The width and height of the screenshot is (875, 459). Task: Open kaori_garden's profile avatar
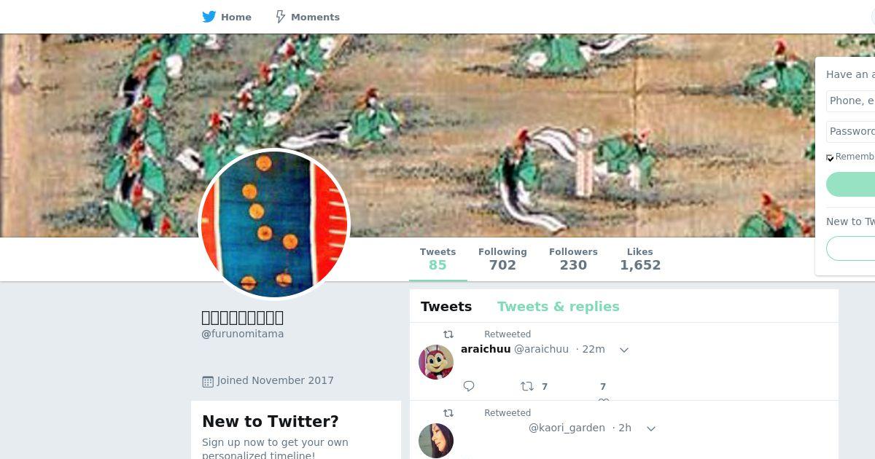pyautogui.click(x=436, y=440)
